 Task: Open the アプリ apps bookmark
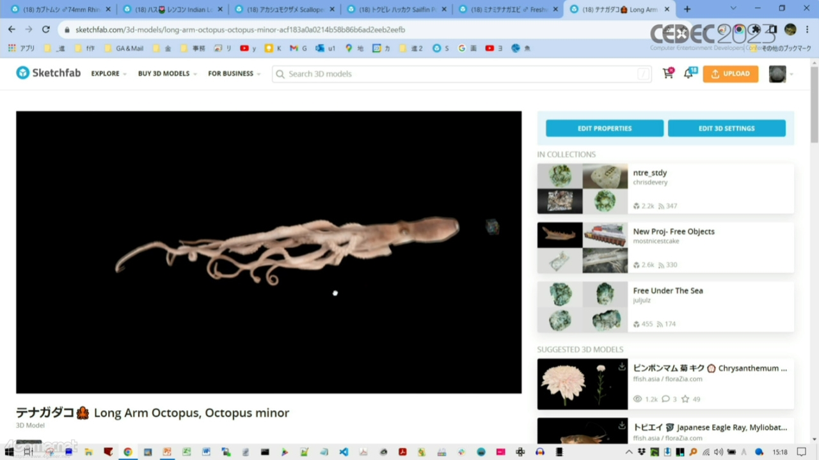click(21, 49)
